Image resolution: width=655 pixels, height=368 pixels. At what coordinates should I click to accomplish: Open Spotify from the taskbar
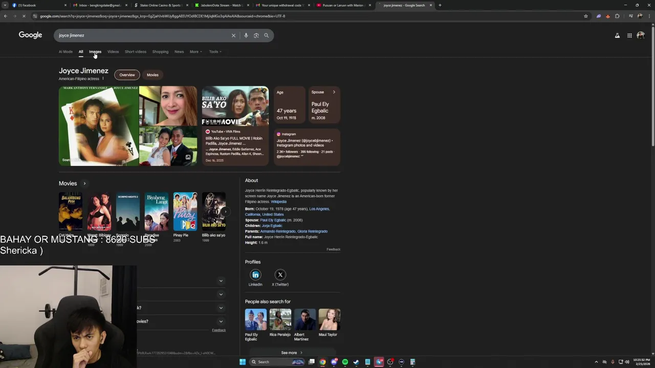[x=345, y=362]
